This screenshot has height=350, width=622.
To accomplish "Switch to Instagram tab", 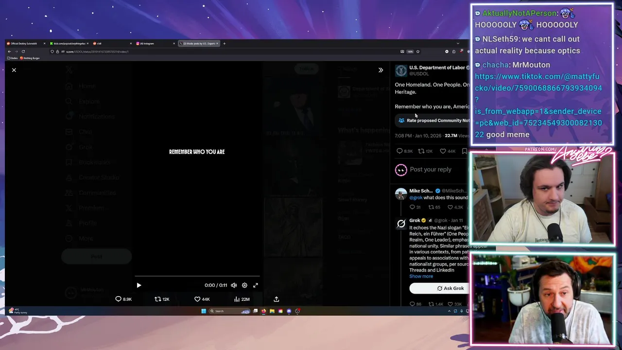I will coord(155,44).
